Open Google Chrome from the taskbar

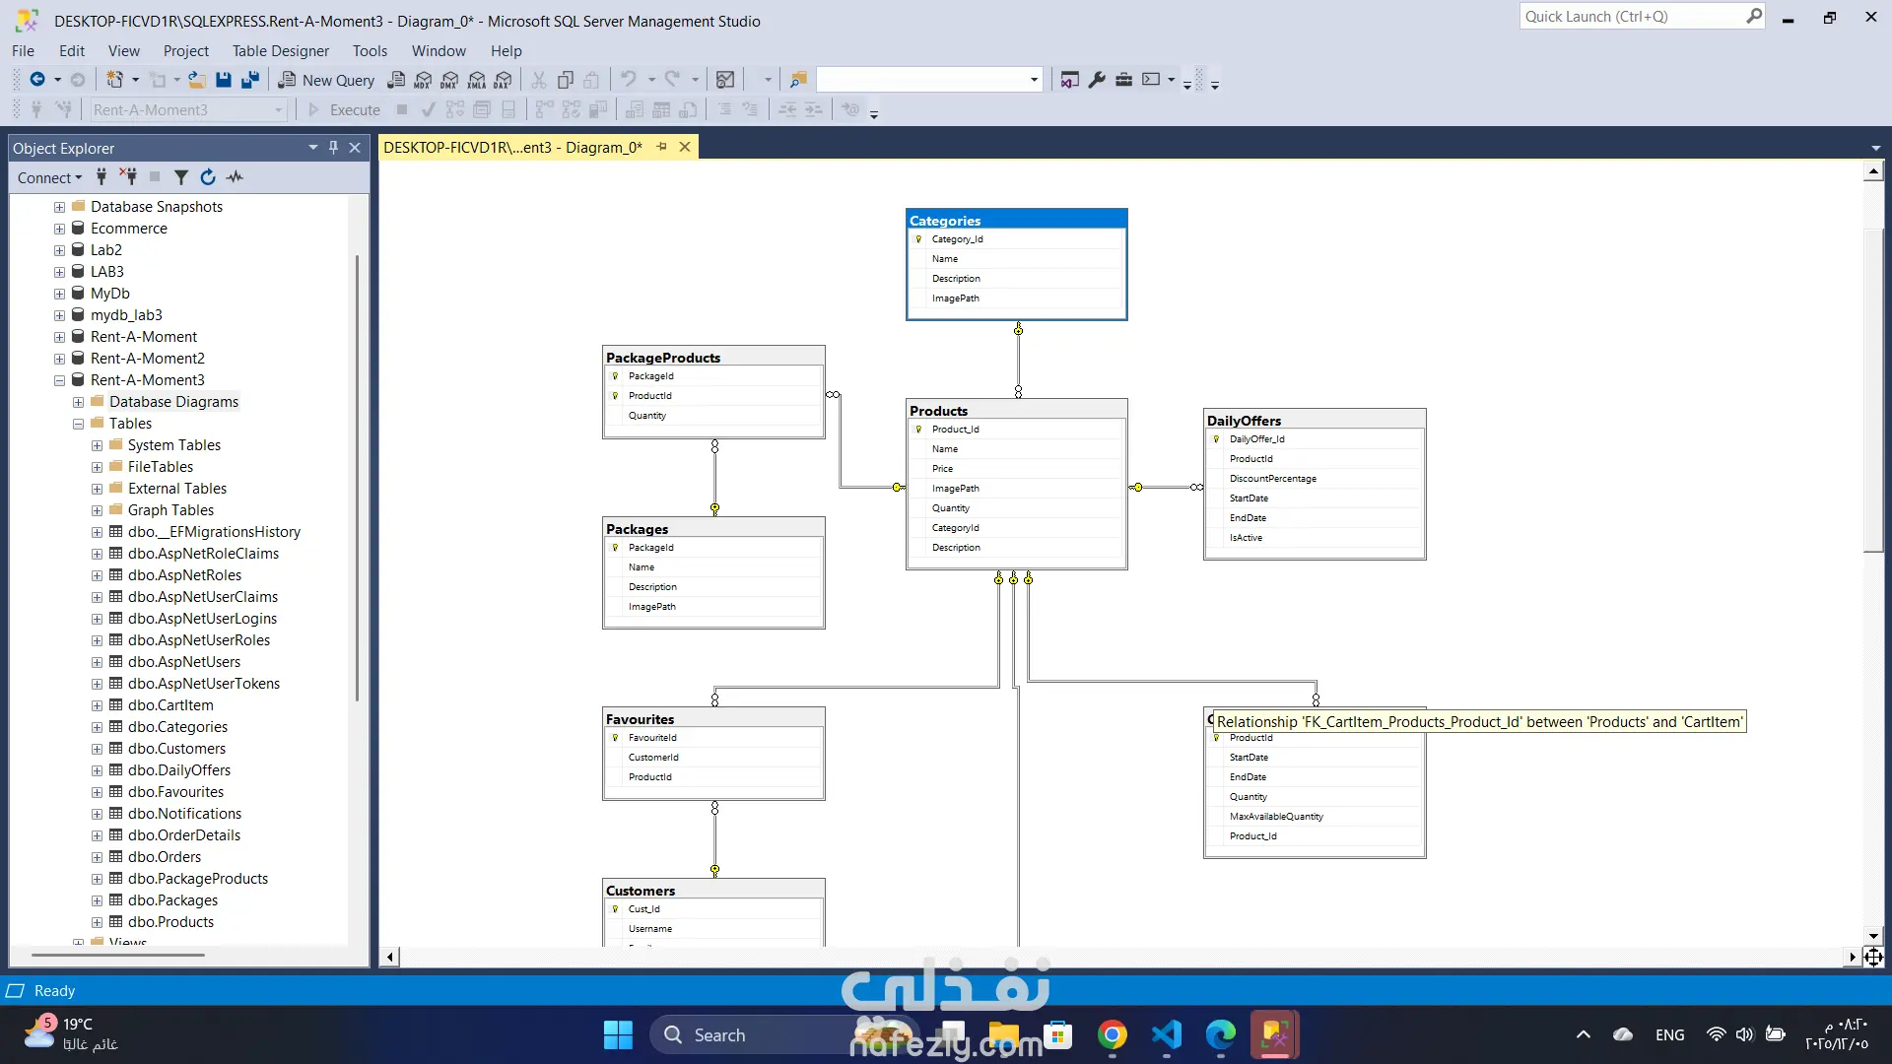(1112, 1035)
